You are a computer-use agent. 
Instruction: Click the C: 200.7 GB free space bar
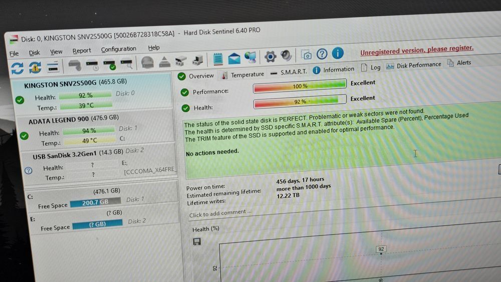[96, 202]
